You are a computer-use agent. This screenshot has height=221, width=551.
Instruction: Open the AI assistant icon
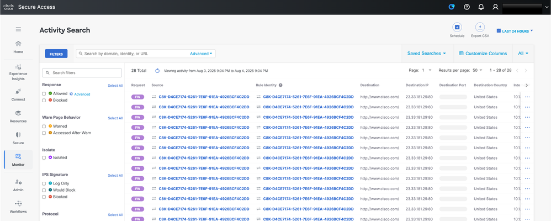tap(452, 7)
